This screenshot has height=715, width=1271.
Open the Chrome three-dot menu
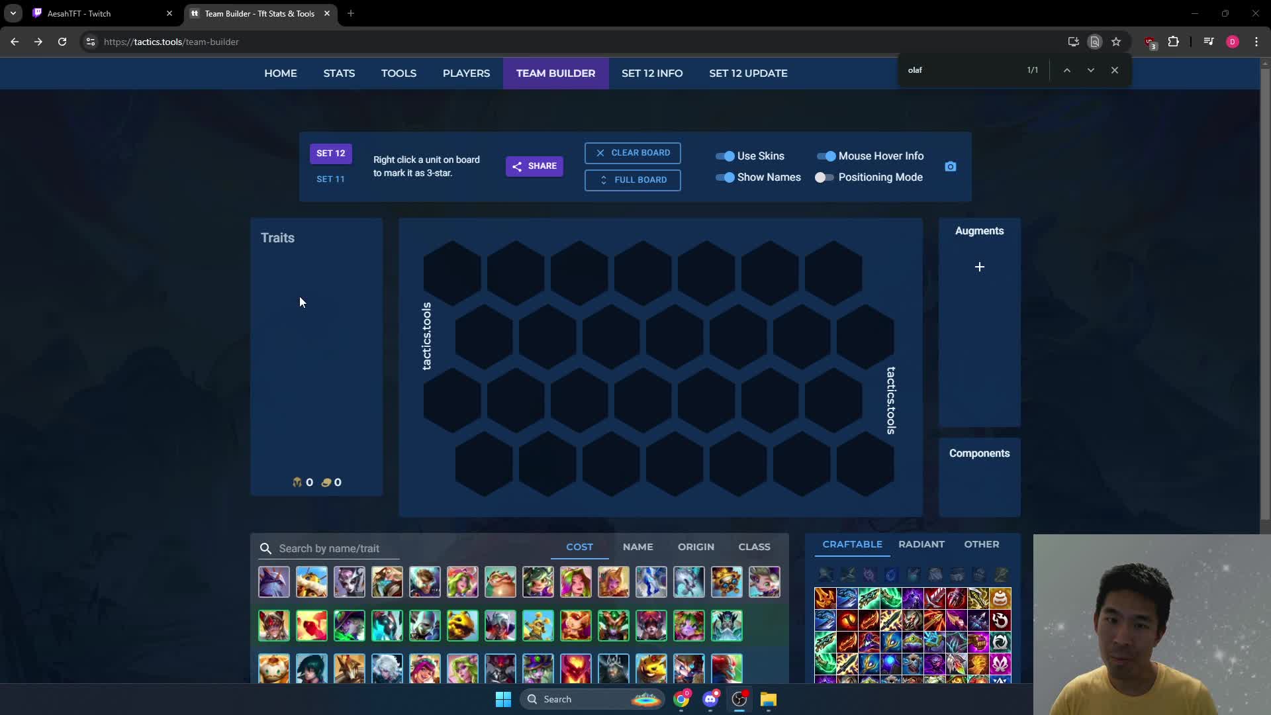(1256, 42)
